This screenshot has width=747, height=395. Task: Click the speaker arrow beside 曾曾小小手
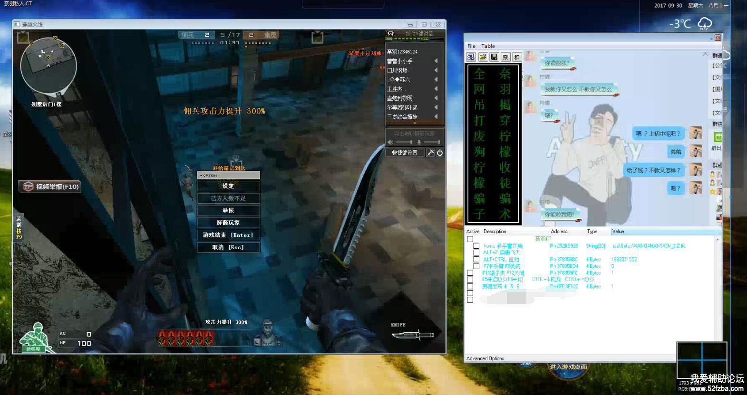pyautogui.click(x=436, y=61)
